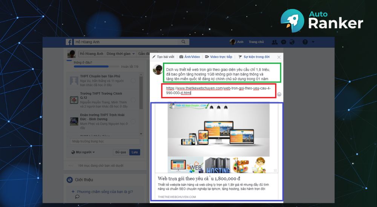Screen dimensions: 377x207
Task: Open the friend requests icon
Action: [274, 42]
